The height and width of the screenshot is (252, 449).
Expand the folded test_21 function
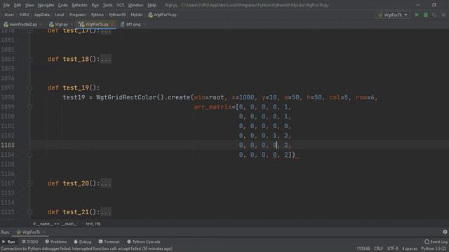pyautogui.click(x=29, y=212)
